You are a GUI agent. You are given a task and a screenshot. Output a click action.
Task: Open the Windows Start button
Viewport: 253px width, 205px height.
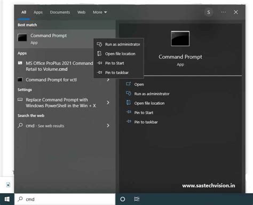tap(7, 199)
